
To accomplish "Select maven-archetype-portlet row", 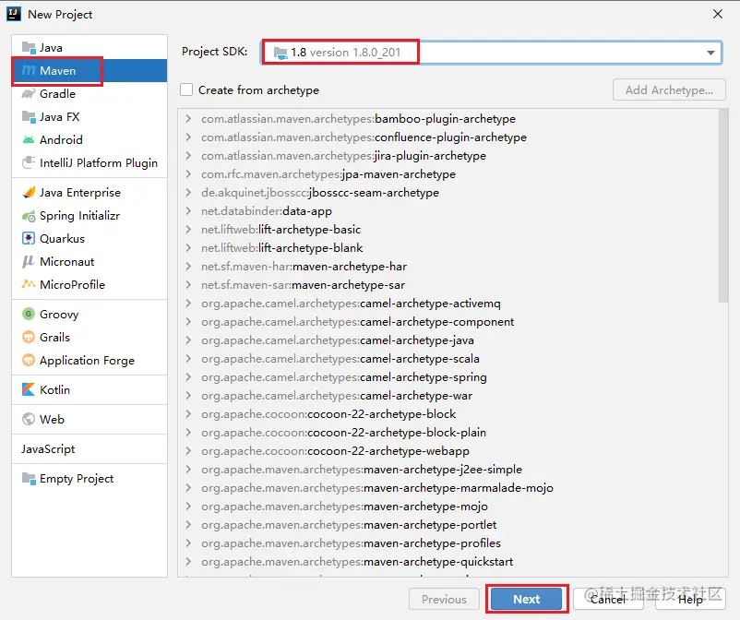I will 448,524.
